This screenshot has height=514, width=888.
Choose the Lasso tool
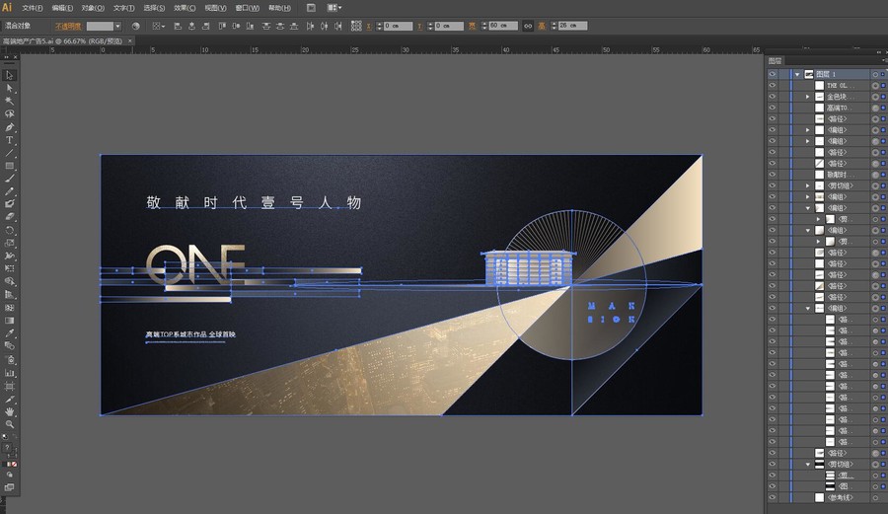pyautogui.click(x=10, y=113)
